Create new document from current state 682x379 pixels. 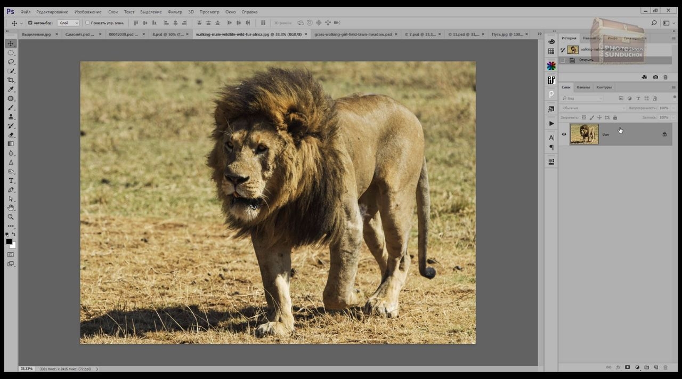pyautogui.click(x=645, y=77)
